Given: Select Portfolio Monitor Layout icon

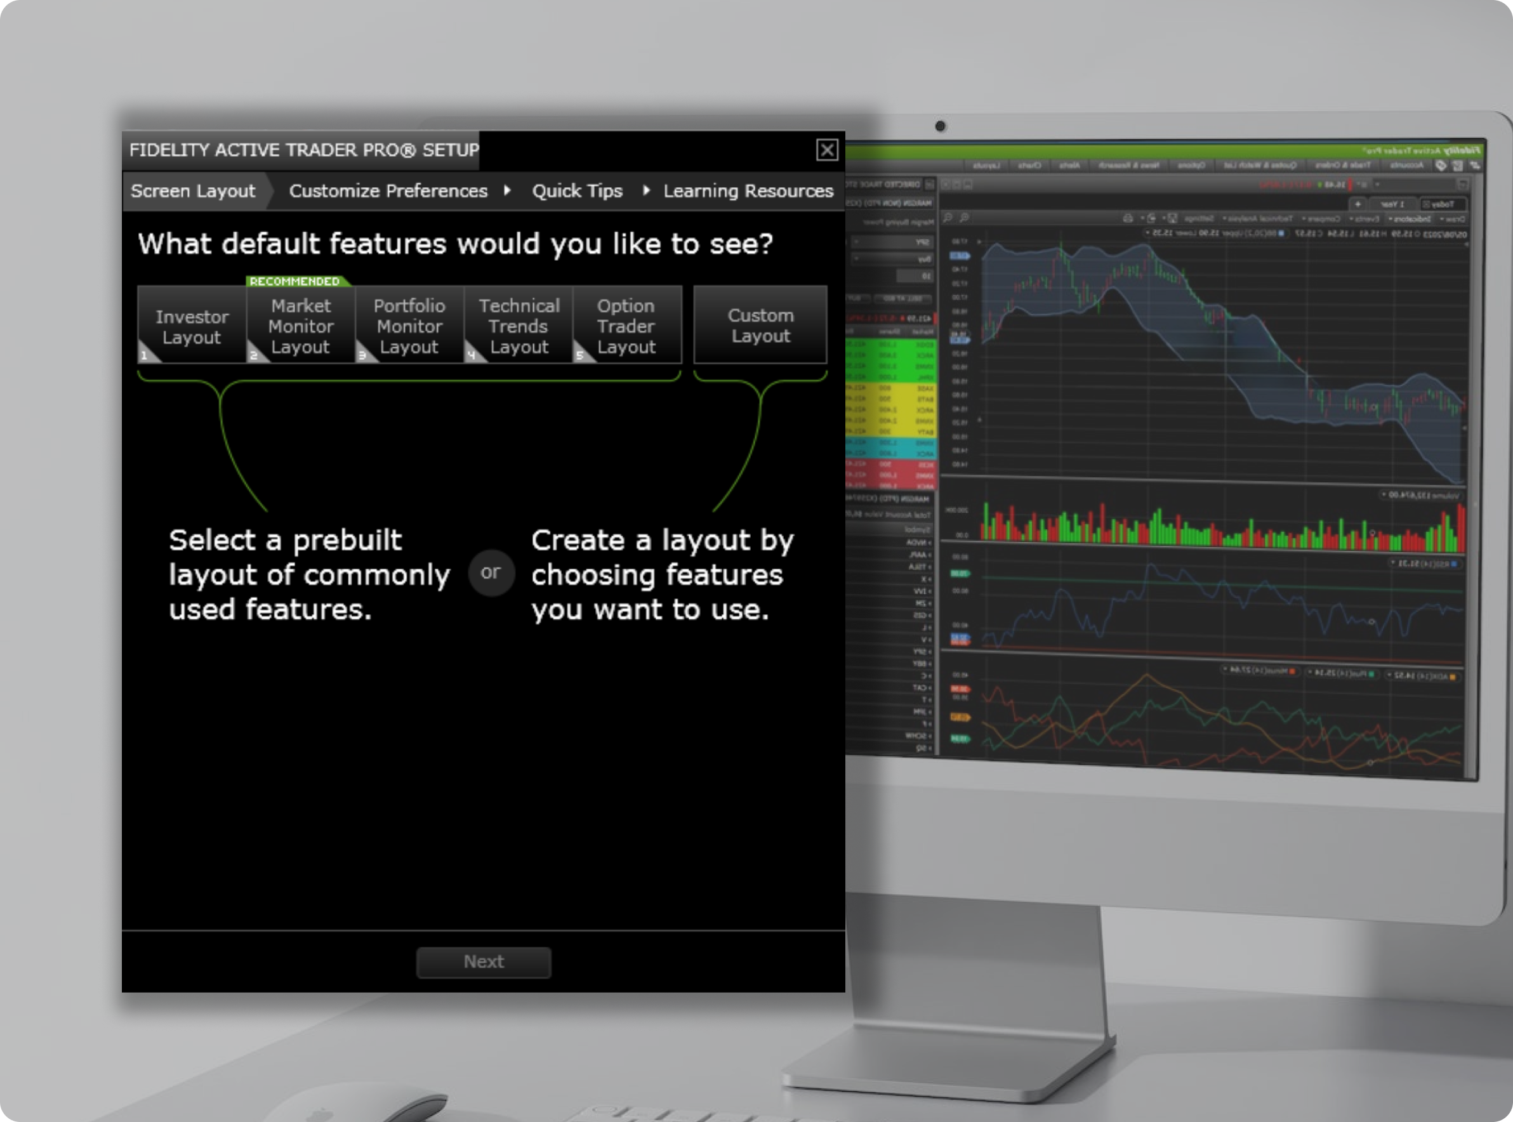Looking at the screenshot, I should [x=407, y=326].
